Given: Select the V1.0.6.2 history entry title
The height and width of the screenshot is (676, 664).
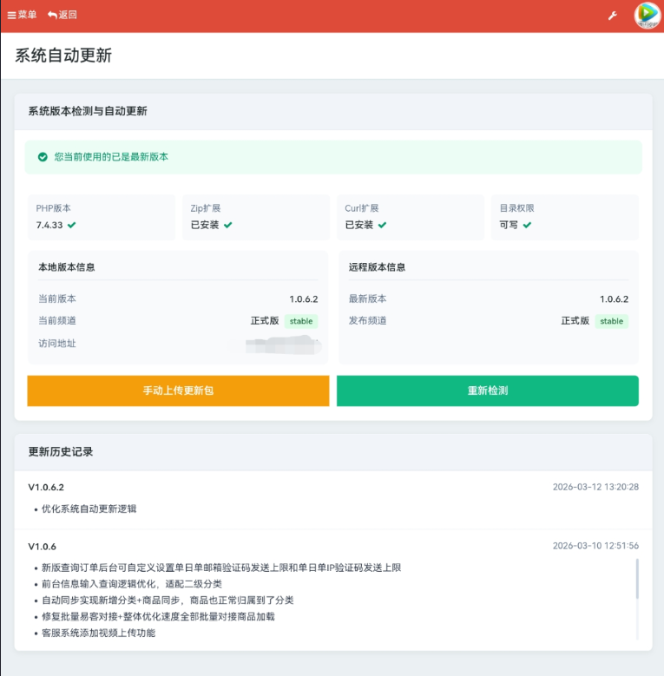Looking at the screenshot, I should point(46,487).
